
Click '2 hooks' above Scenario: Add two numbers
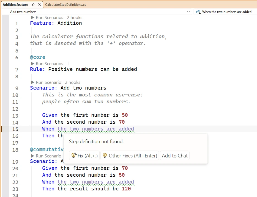(x=73, y=82)
